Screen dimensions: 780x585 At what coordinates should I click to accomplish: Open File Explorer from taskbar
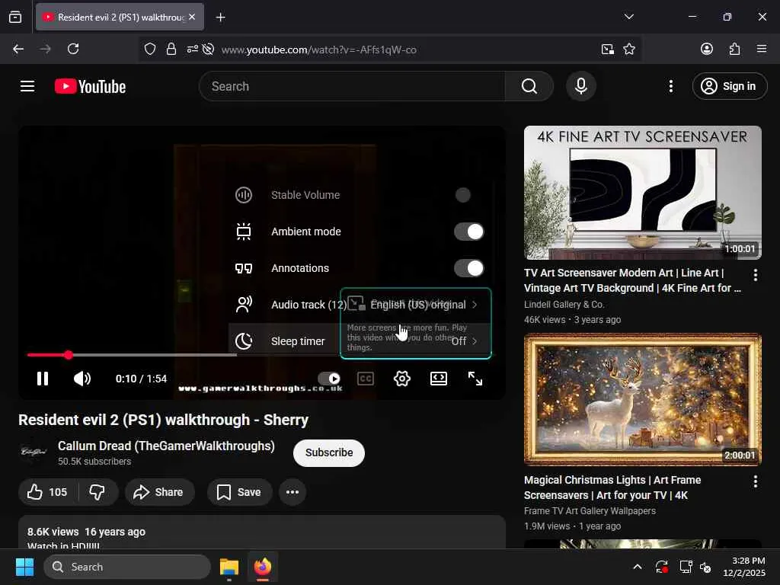click(x=229, y=567)
